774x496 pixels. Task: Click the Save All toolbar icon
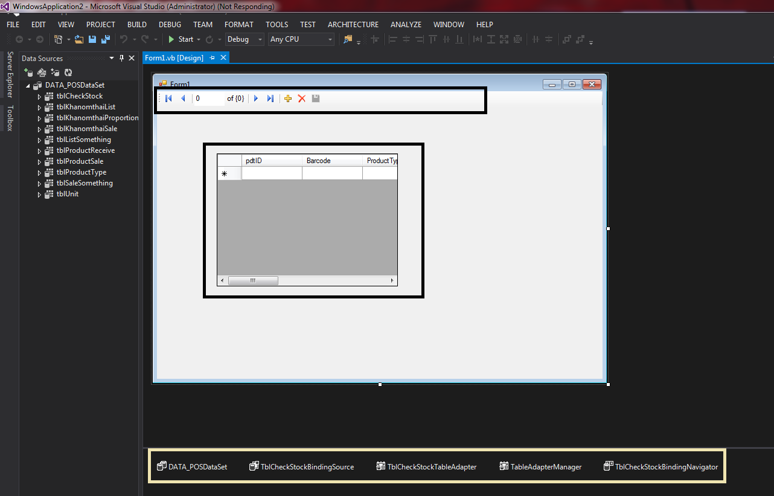point(105,39)
